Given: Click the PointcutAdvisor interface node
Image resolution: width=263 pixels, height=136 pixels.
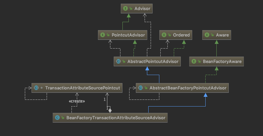Looking at the screenshot, I should (123, 35).
